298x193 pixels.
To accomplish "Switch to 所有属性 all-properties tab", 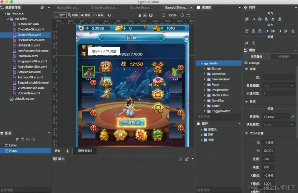I will pyautogui.click(x=284, y=57).
